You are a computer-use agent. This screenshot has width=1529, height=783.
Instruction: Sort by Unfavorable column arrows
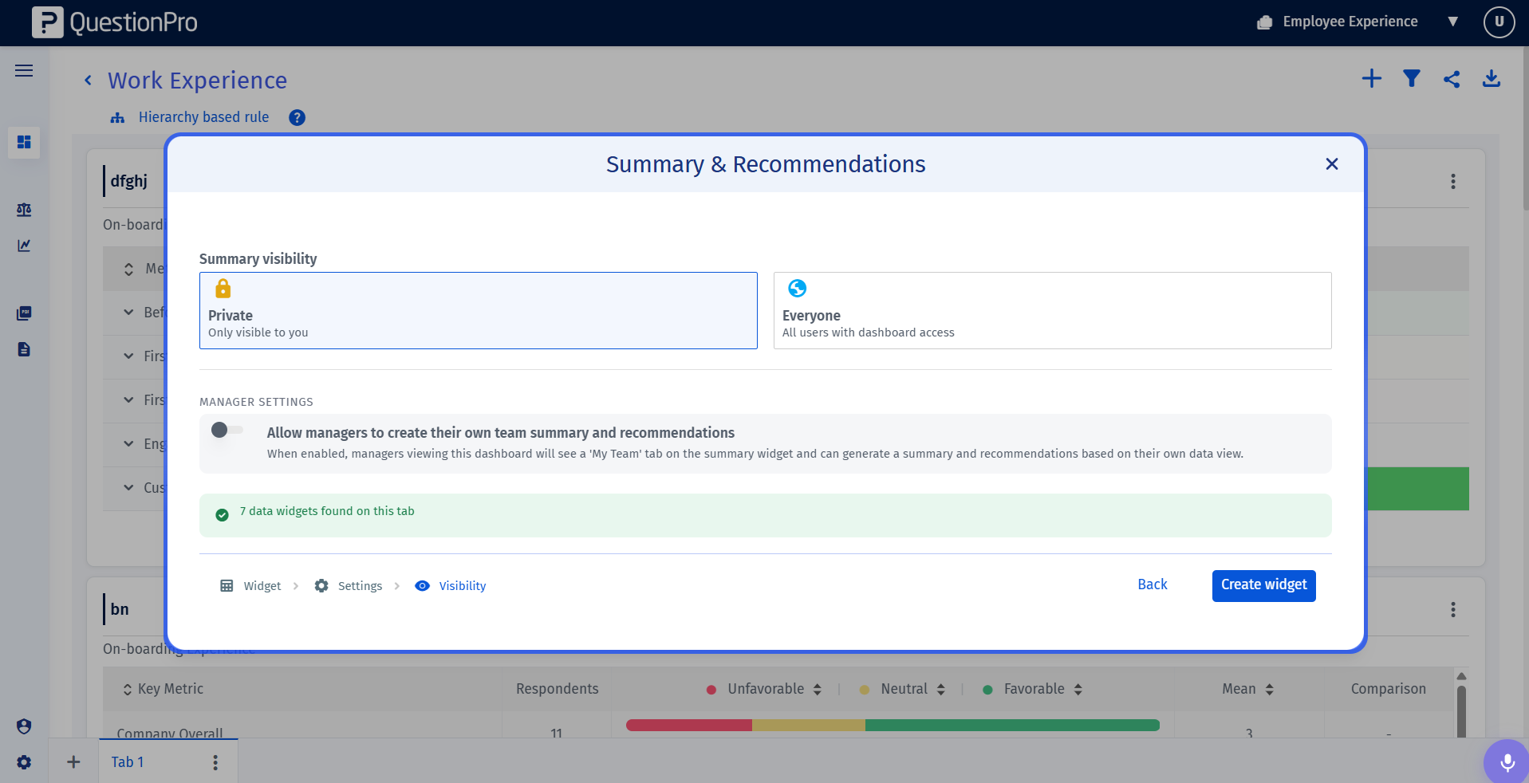click(x=818, y=690)
